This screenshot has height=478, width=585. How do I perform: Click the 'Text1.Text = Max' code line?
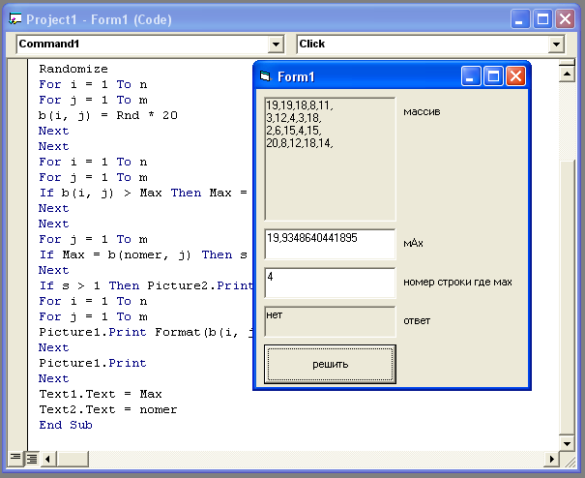click(x=101, y=394)
